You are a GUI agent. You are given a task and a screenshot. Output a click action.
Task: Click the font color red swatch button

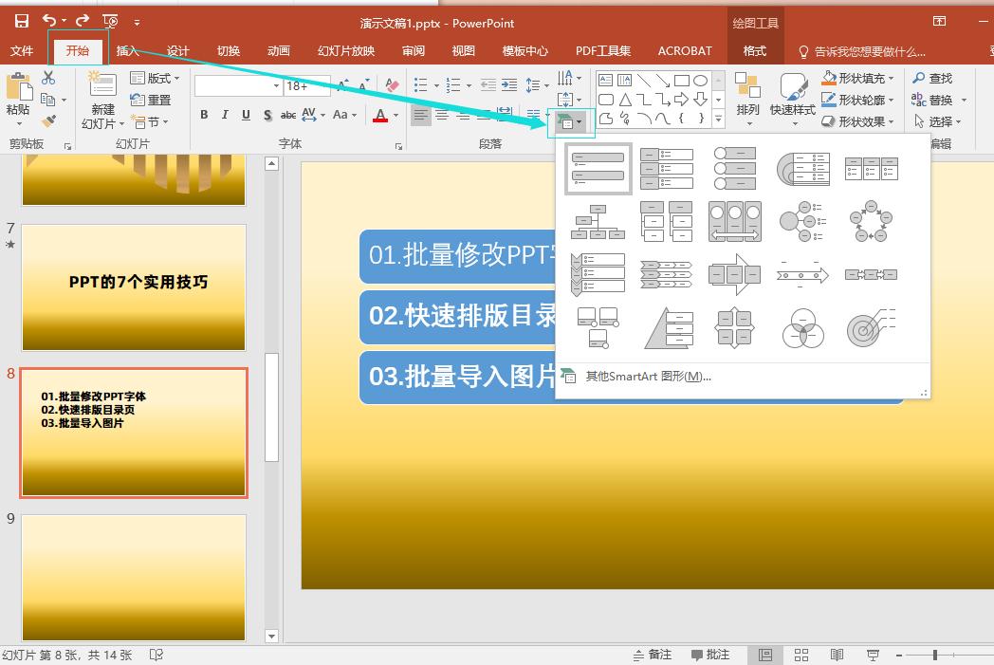[380, 115]
